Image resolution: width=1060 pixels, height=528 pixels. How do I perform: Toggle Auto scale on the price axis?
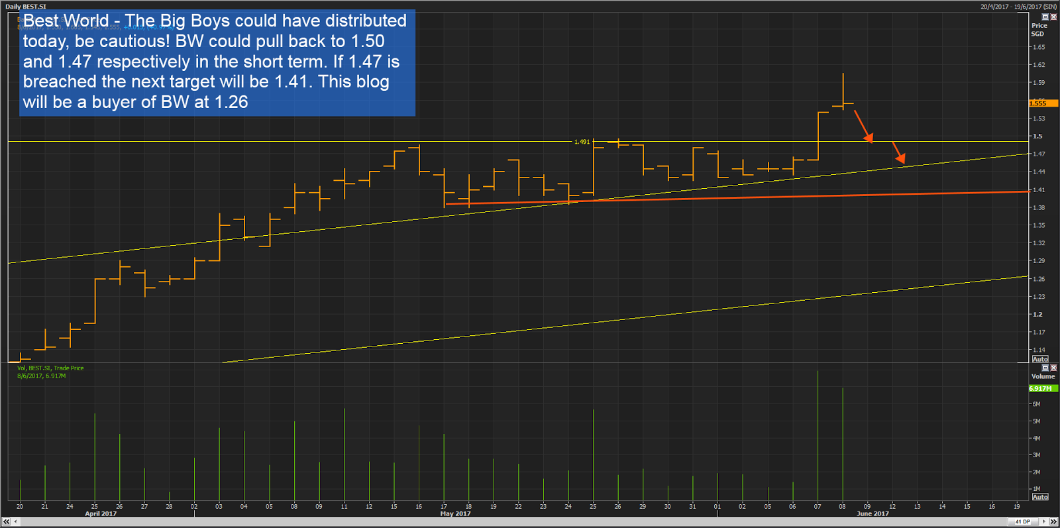coord(1040,359)
